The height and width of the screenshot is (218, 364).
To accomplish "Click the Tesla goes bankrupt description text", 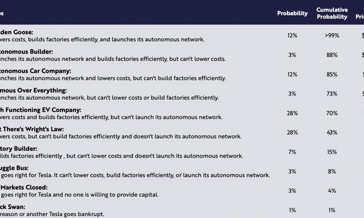I will coord(52,214).
